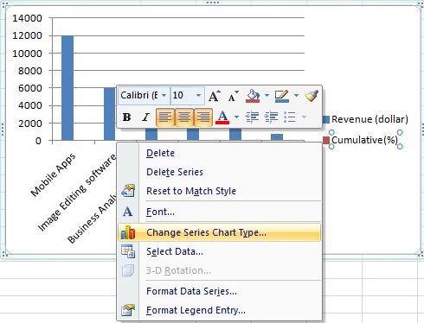Screen dimensions: 424x323
Task: Open the Calibri font name dropdown
Action: (x=164, y=95)
